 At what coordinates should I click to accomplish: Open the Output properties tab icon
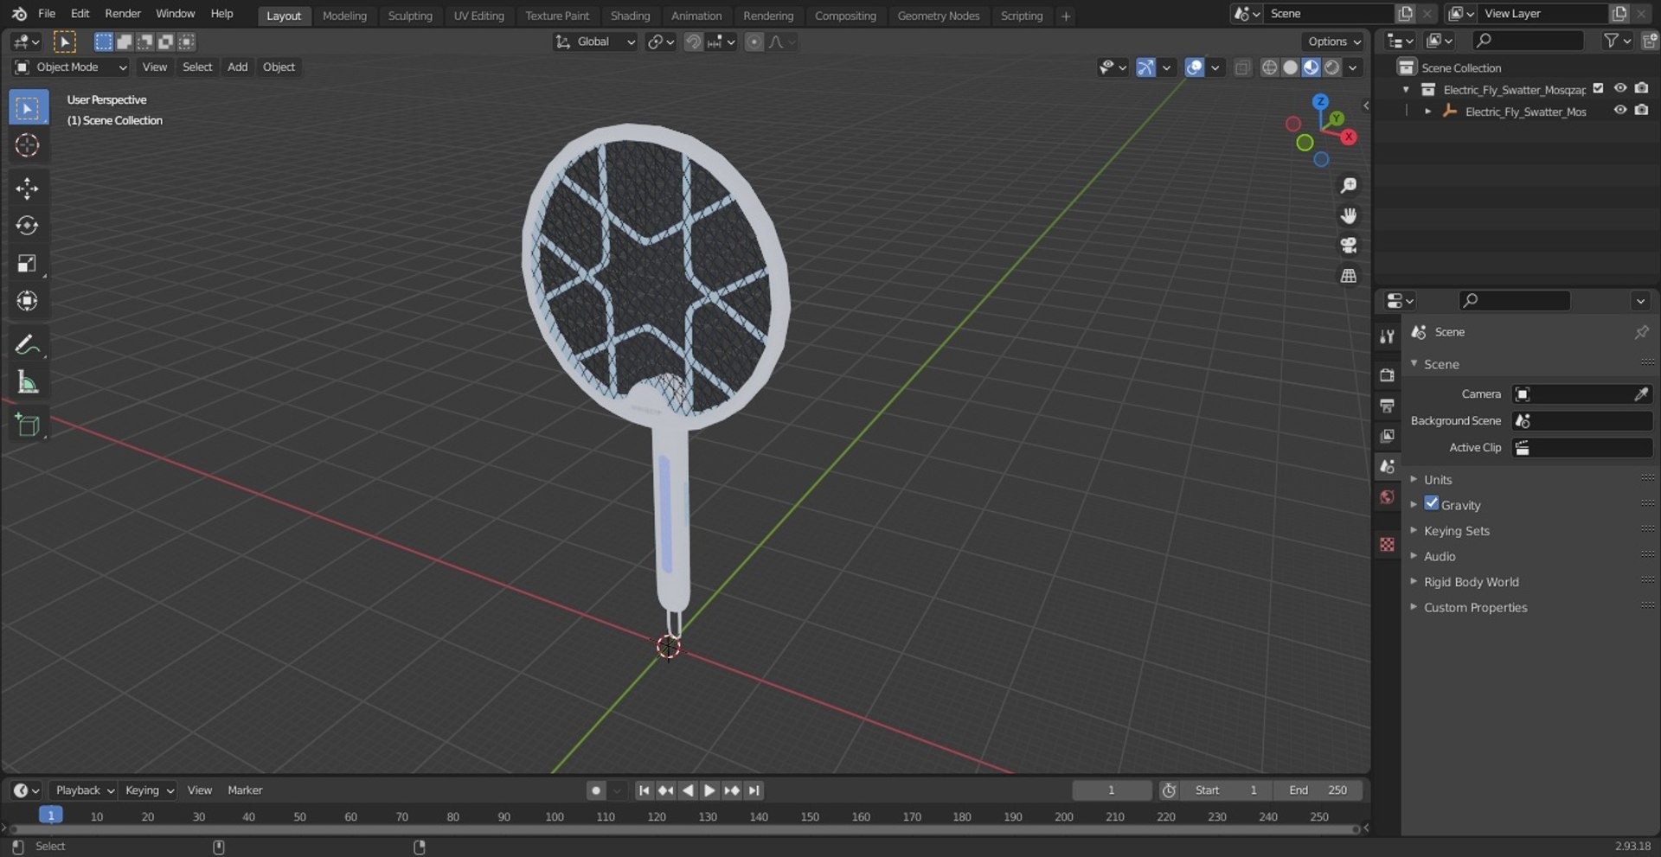[x=1388, y=406]
